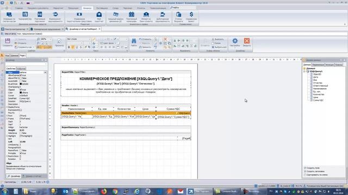This screenshot has height=195, width=348.
Task: Toggle Создать поле checkbox in data tree
Action: tap(305, 168)
